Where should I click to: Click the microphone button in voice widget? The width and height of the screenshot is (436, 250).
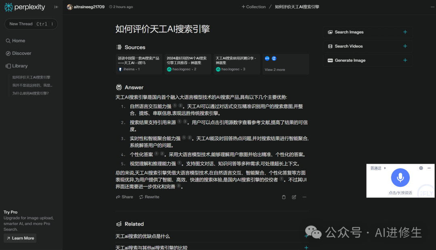[400, 177]
